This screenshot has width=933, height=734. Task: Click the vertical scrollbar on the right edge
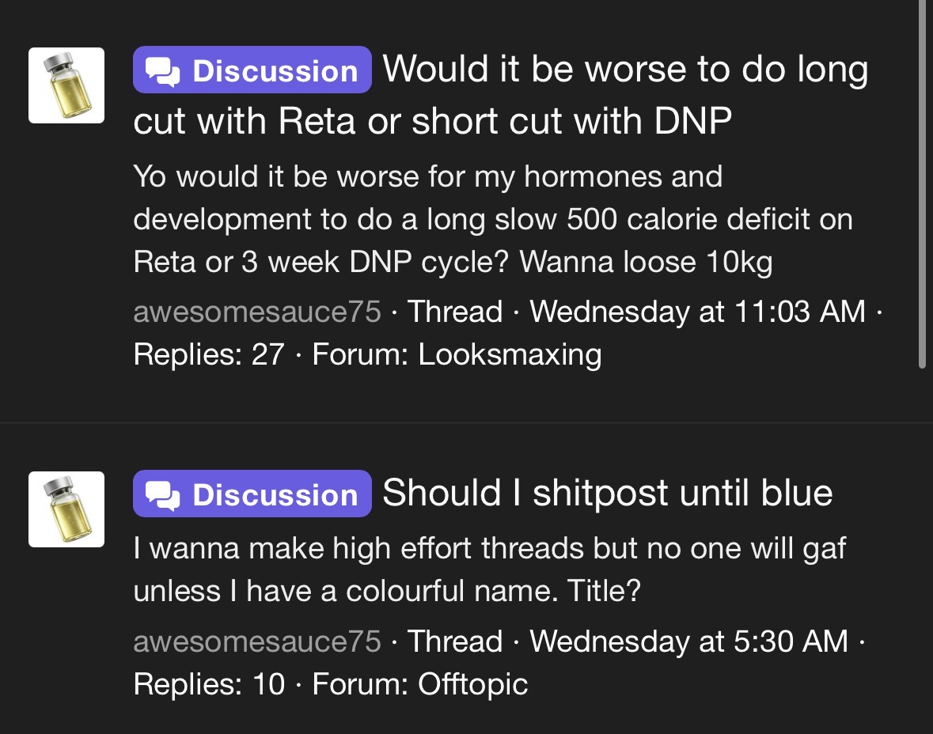922,182
